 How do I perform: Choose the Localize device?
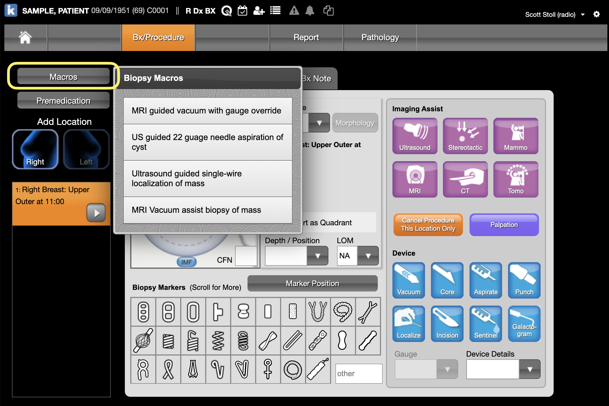[409, 324]
